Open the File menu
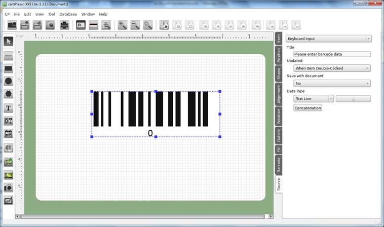Screen dimensions: 384x227 coord(17,14)
